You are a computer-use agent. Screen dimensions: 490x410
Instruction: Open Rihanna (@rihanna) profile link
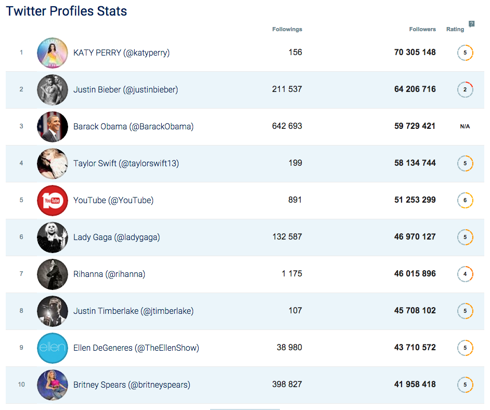point(109,274)
